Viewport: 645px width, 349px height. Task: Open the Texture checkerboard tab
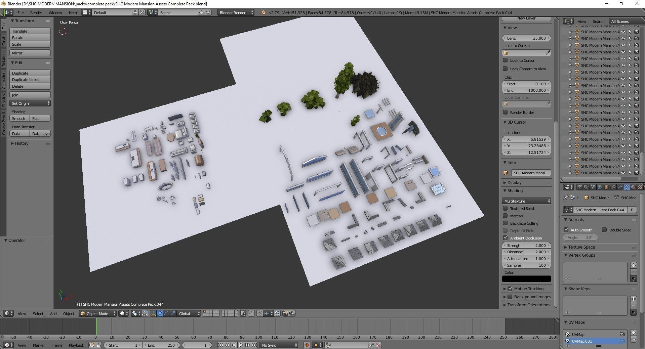tap(640, 187)
